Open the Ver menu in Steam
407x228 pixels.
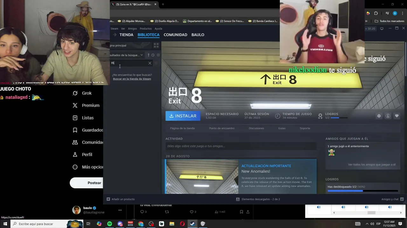click(123, 28)
